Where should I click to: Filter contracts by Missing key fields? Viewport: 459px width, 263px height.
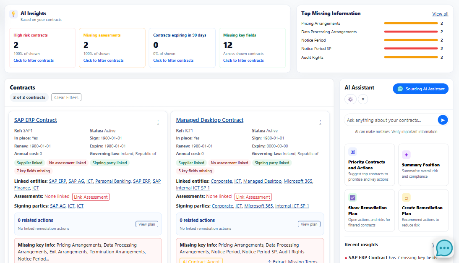(243, 60)
